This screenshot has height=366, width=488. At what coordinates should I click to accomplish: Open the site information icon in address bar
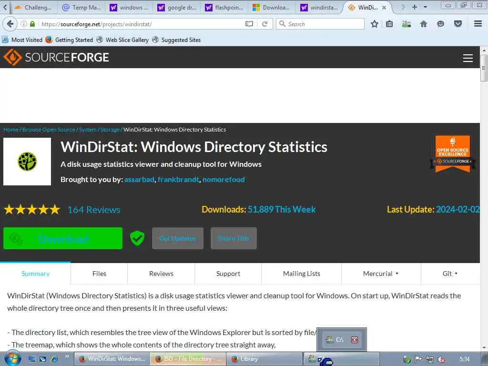pos(24,24)
